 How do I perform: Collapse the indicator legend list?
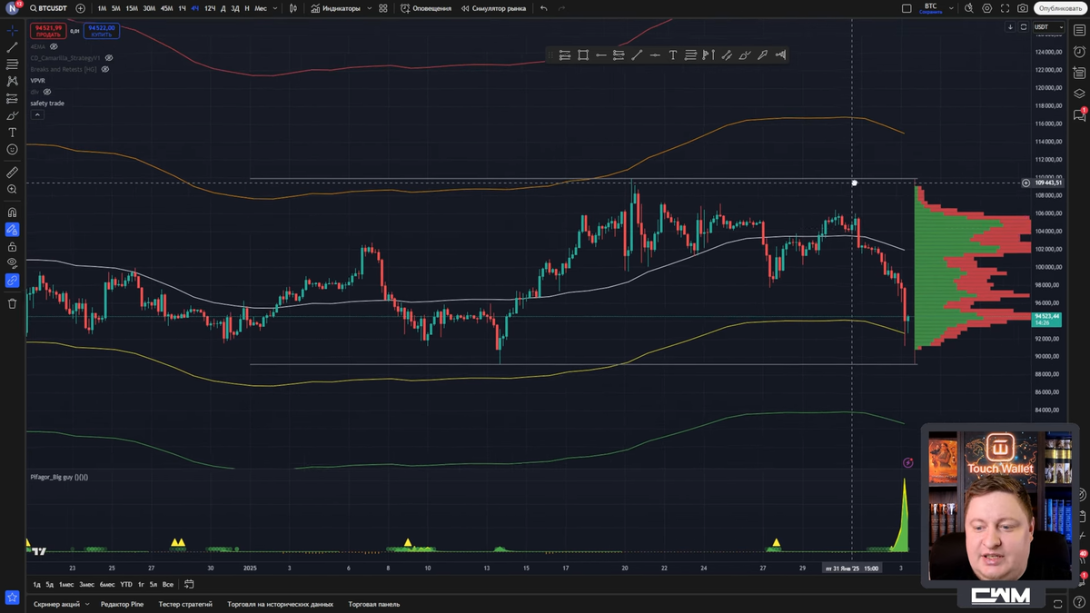point(36,114)
